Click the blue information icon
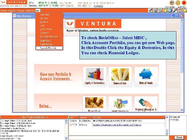Viewport: 187px width, 140px height. tap(170, 10)
